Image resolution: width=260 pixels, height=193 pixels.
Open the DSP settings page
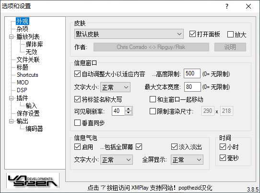tap(22, 90)
